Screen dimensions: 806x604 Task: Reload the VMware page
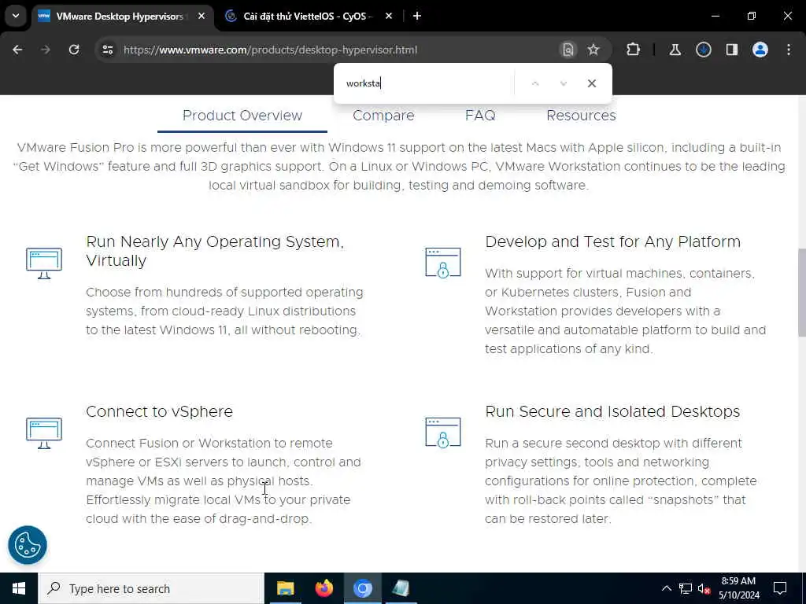click(74, 50)
